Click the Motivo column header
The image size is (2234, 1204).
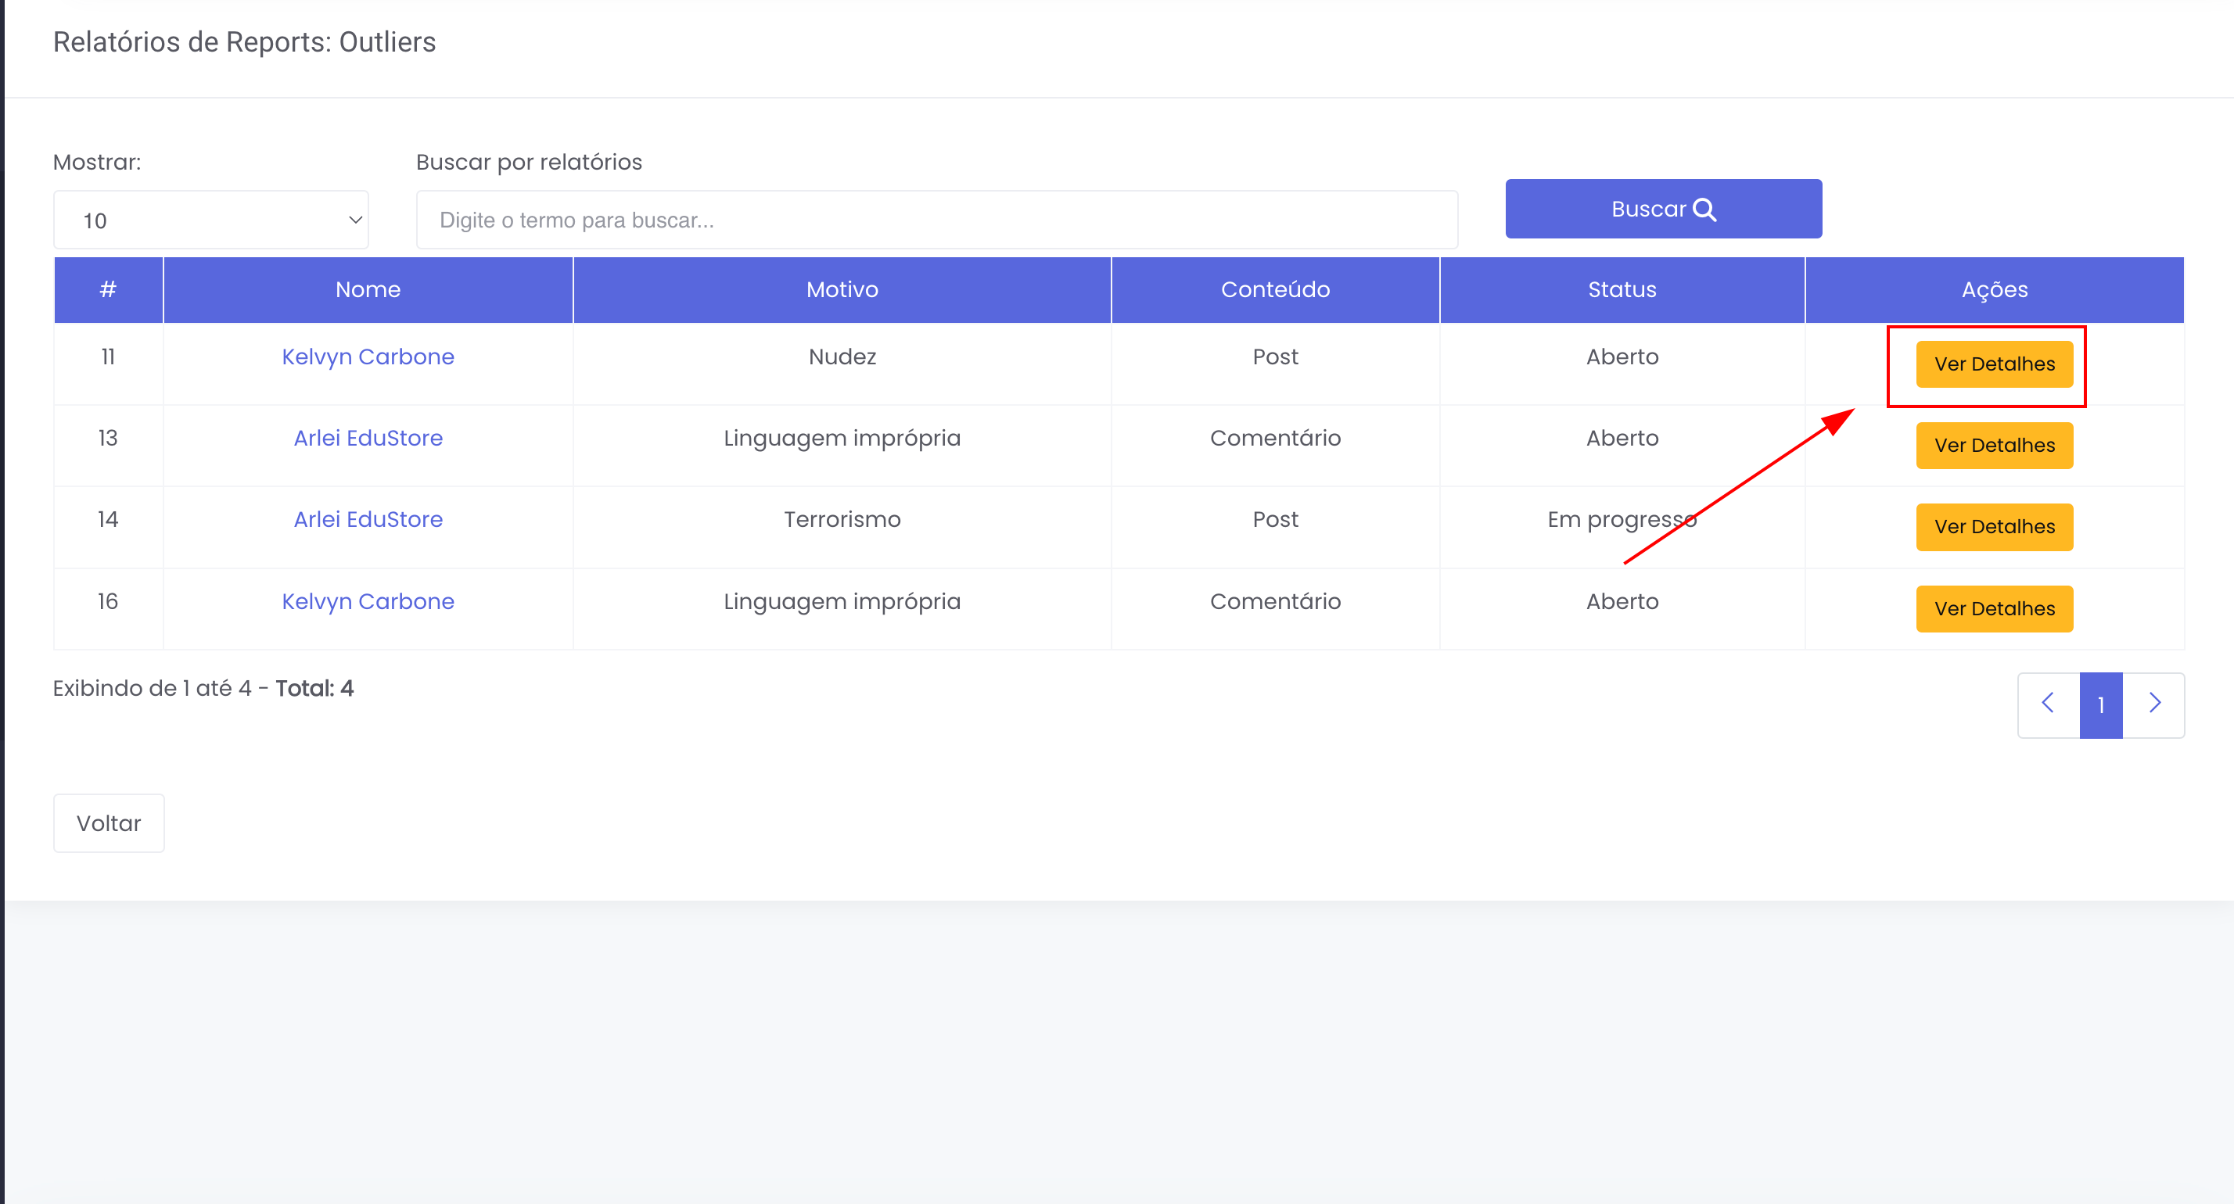tap(841, 289)
